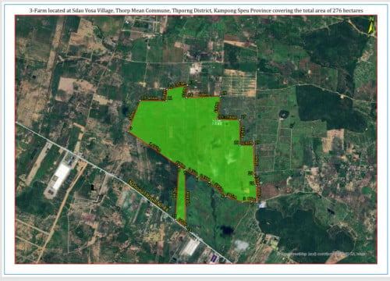The height and width of the screenshot is (281, 390).
Task: Click the map attribution text at bottom right
Action: point(321,254)
